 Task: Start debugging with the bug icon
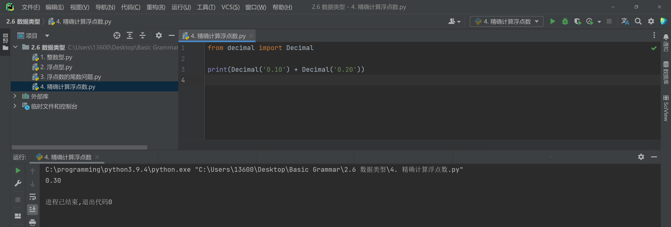point(565,21)
